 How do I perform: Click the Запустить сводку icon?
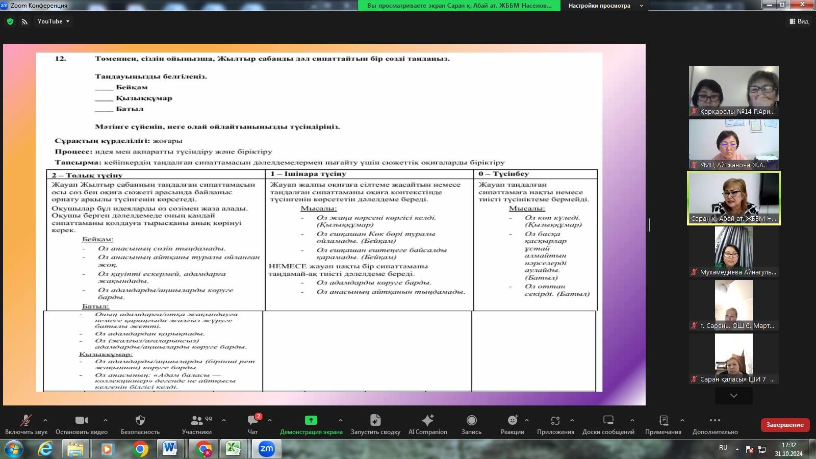pos(375,420)
